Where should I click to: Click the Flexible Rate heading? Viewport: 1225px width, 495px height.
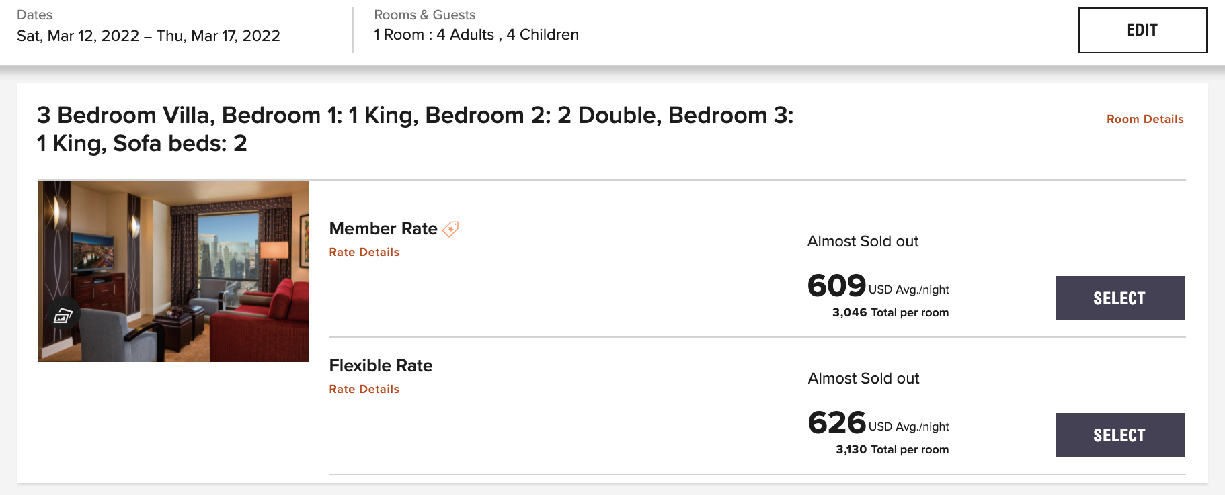[x=381, y=366]
